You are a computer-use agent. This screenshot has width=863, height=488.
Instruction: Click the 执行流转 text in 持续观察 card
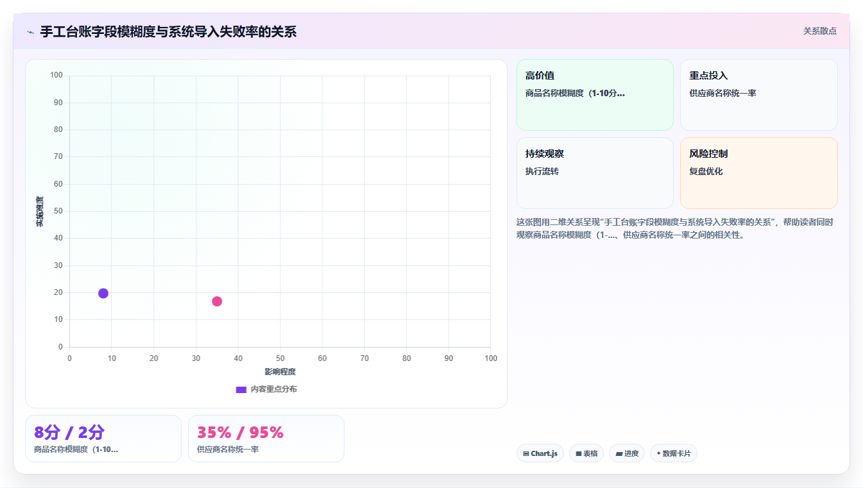[542, 171]
